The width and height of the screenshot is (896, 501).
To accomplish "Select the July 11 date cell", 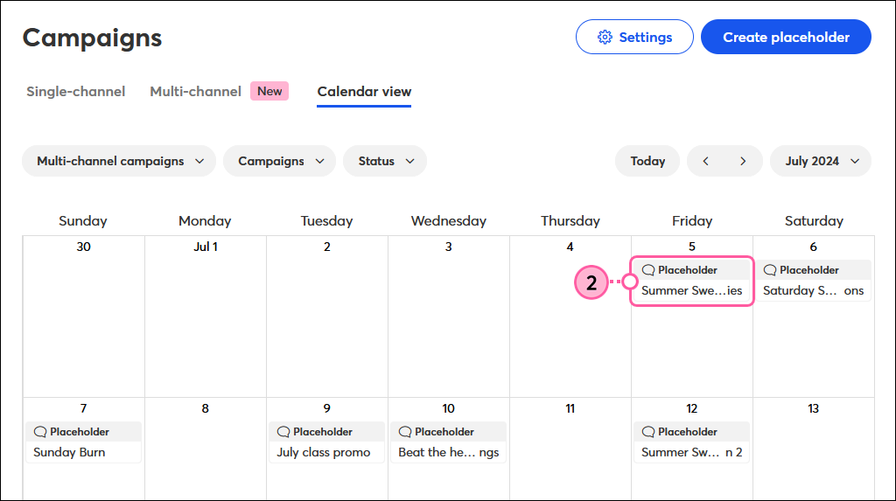I will click(570, 449).
